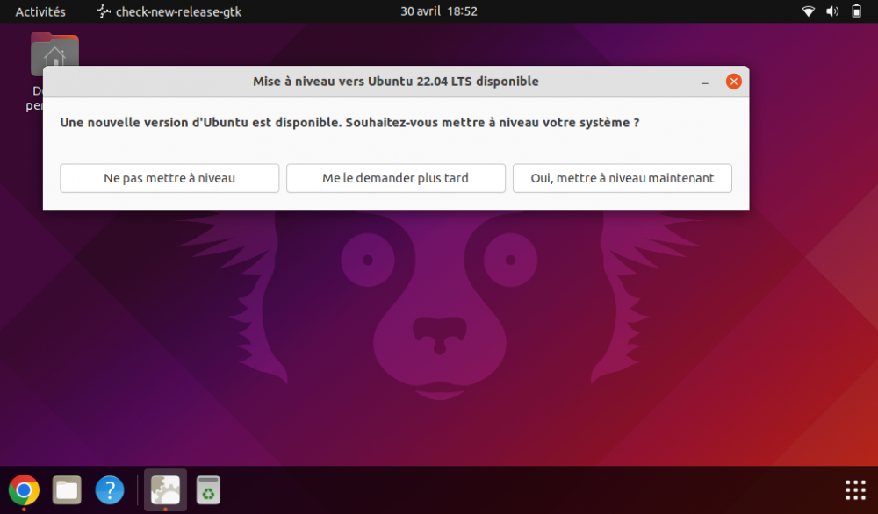Open the Wi-Fi network indicator

point(808,11)
